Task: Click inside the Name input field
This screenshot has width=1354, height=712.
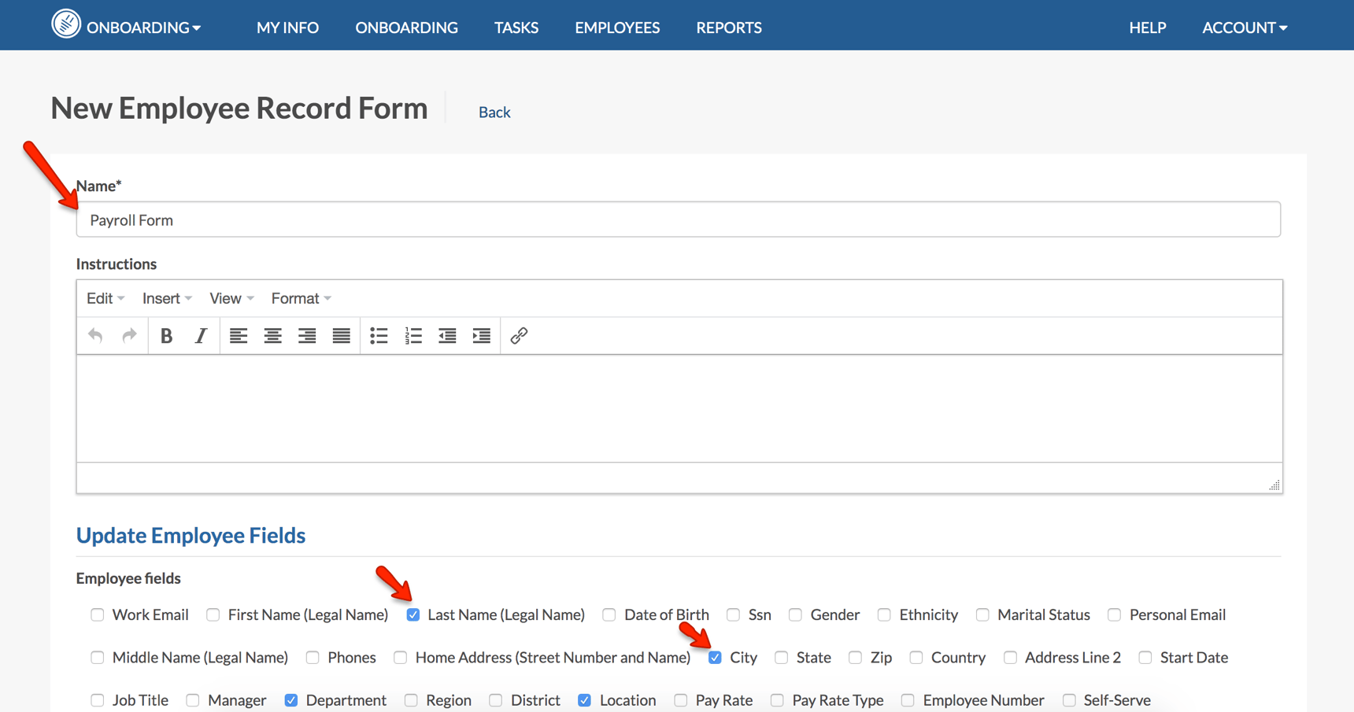Action: tap(677, 220)
